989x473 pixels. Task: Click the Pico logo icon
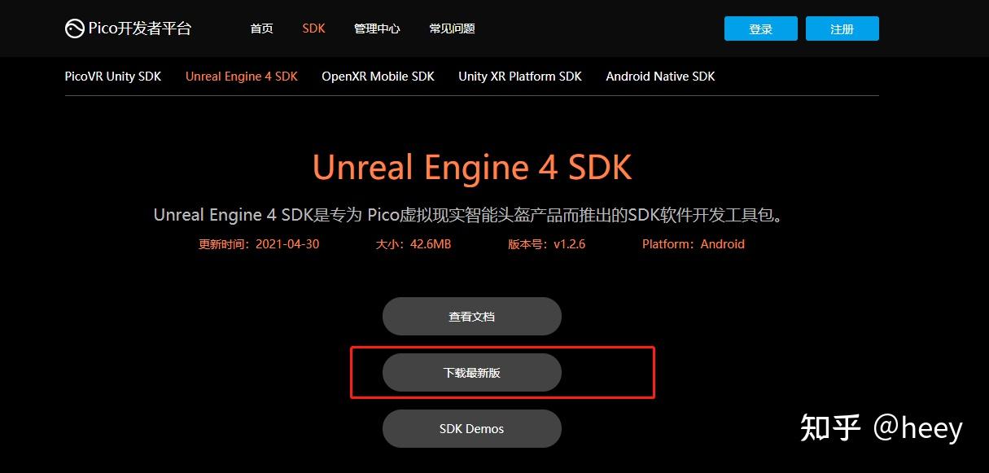point(74,28)
